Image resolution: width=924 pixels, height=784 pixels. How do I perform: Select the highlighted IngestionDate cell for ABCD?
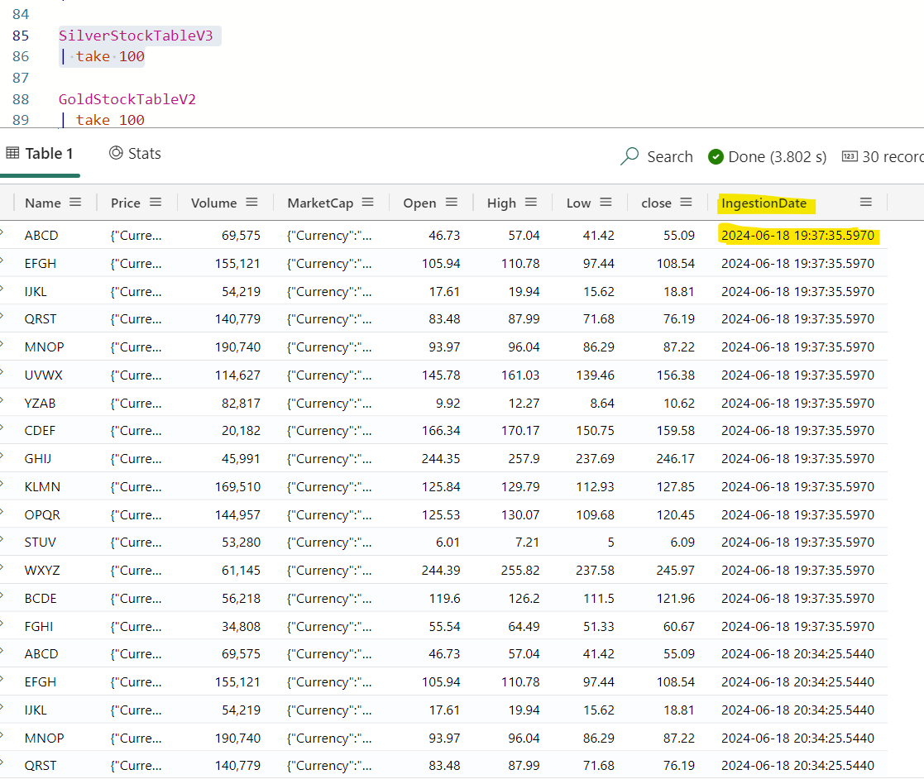pyautogui.click(x=798, y=235)
